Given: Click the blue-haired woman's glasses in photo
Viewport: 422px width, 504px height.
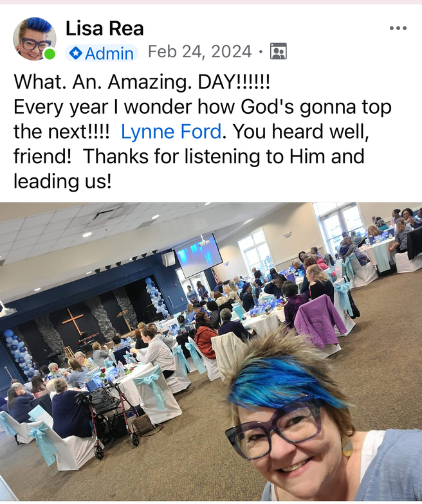Looking at the screenshot, I should [x=277, y=426].
